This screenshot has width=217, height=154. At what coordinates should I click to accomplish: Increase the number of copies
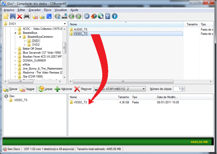[183, 88]
